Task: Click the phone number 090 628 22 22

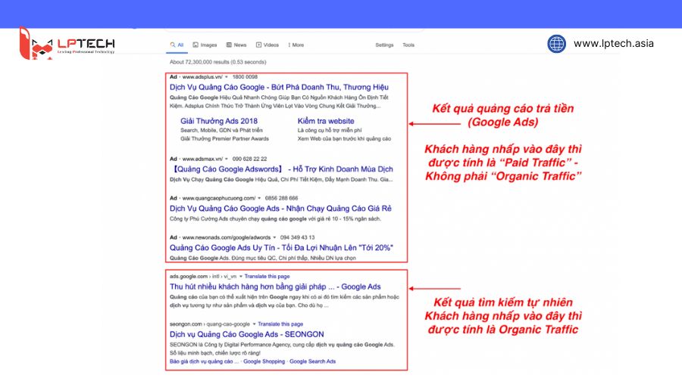Action: click(x=249, y=159)
